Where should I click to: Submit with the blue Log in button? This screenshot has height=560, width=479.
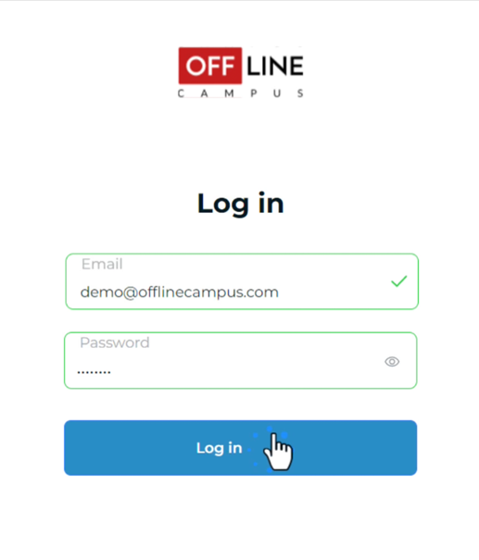pyautogui.click(x=241, y=448)
